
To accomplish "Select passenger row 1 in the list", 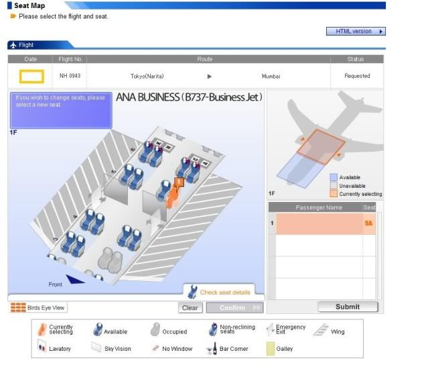I will (322, 223).
